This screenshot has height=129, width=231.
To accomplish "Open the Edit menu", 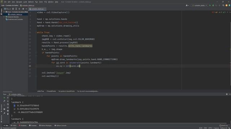I will (9, 2).
